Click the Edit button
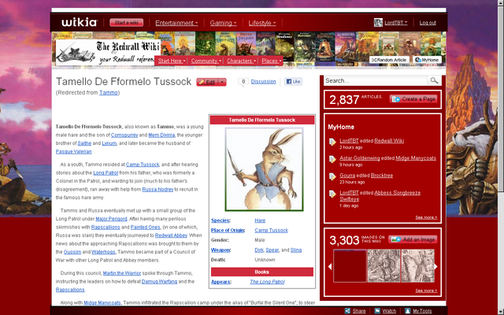This screenshot has width=504, height=315. point(207,82)
